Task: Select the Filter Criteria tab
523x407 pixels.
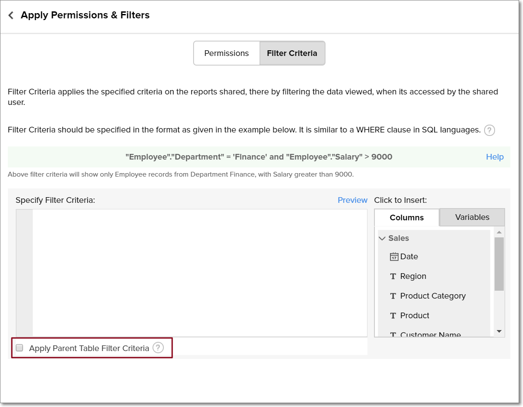Action: click(292, 53)
